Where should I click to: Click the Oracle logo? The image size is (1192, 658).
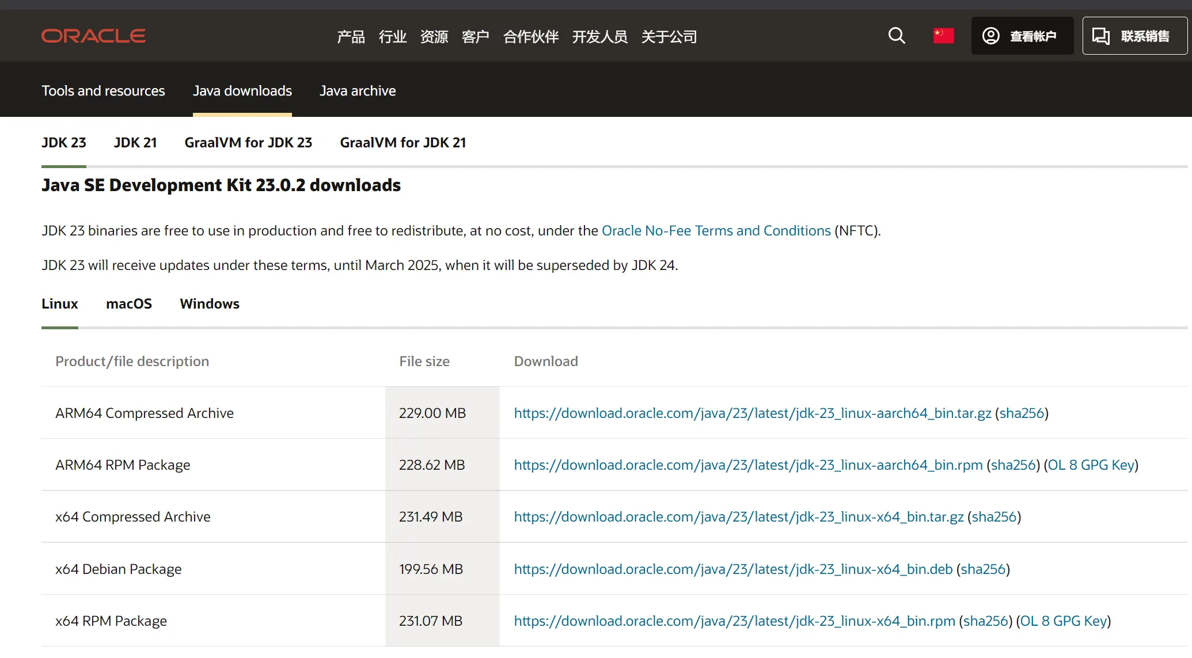pyautogui.click(x=93, y=36)
